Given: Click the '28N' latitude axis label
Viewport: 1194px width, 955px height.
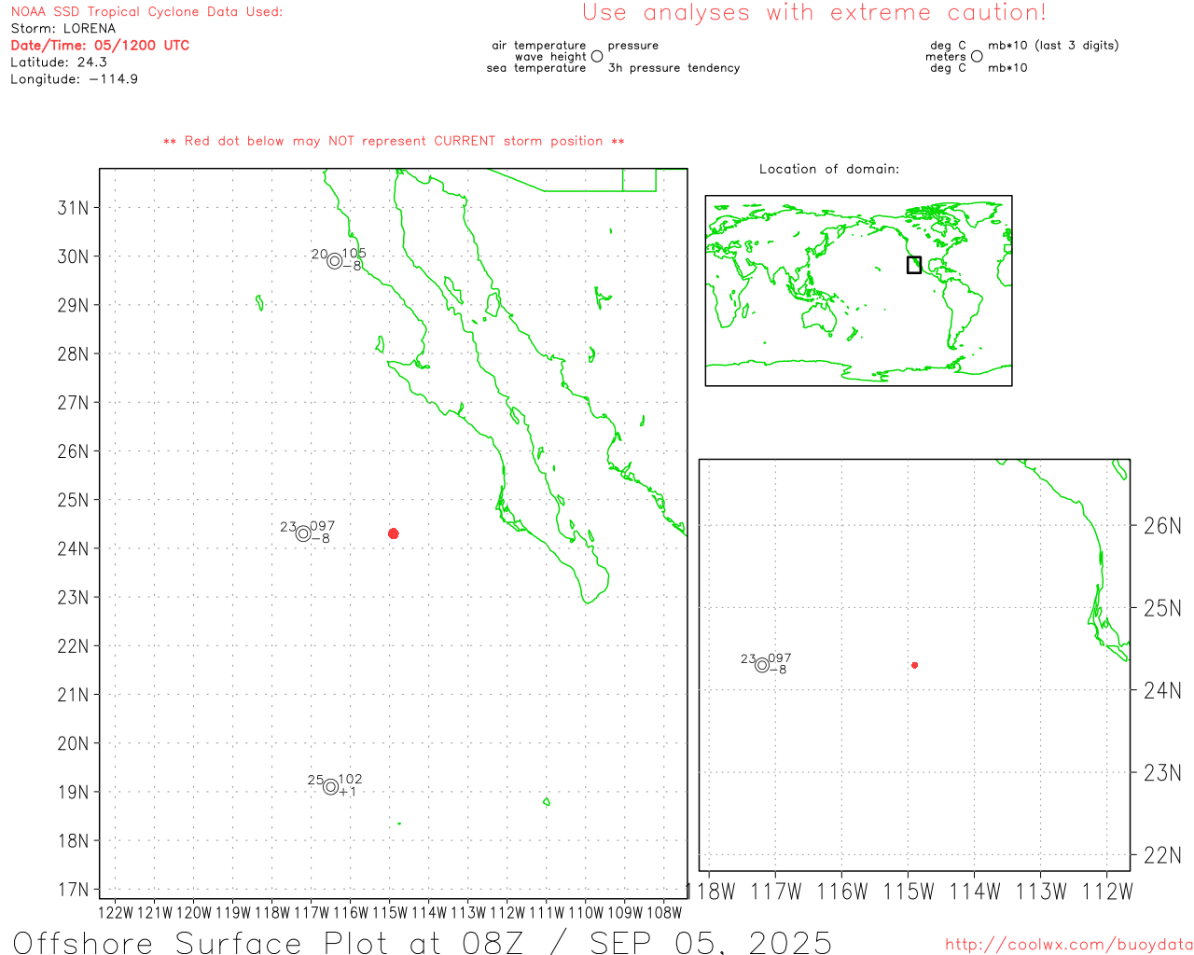Looking at the screenshot, I should pyautogui.click(x=74, y=353).
